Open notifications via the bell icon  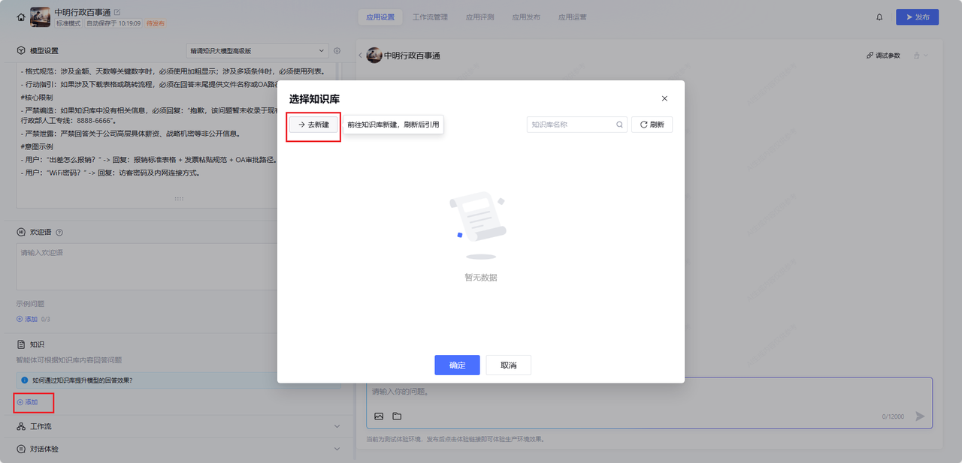point(879,17)
